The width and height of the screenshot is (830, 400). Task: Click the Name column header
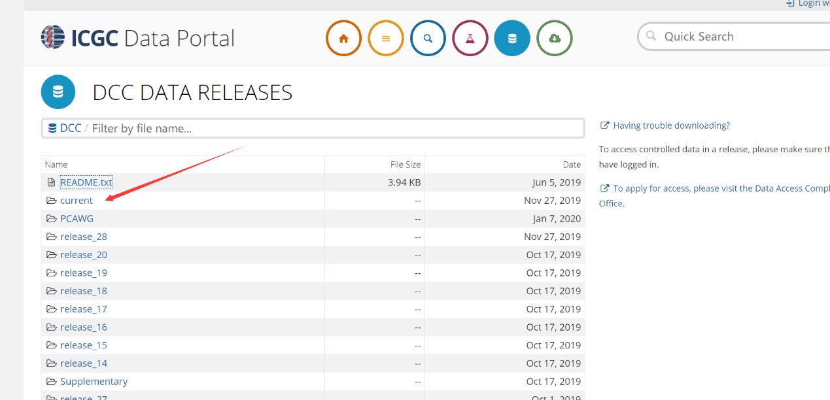tap(56, 165)
